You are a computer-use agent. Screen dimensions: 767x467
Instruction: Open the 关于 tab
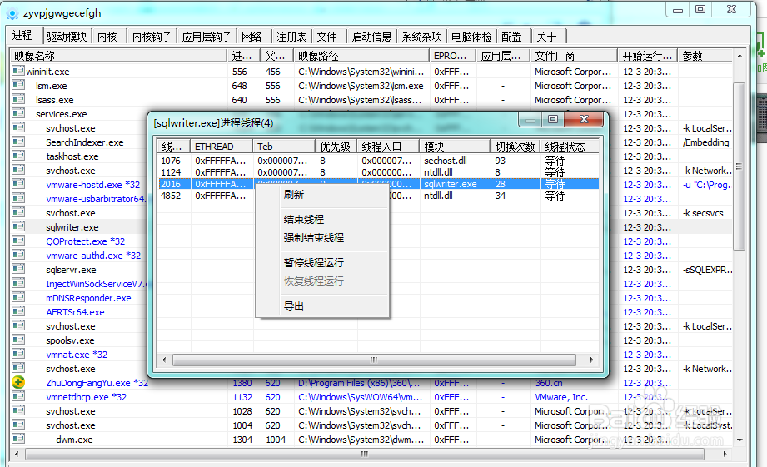click(x=546, y=37)
